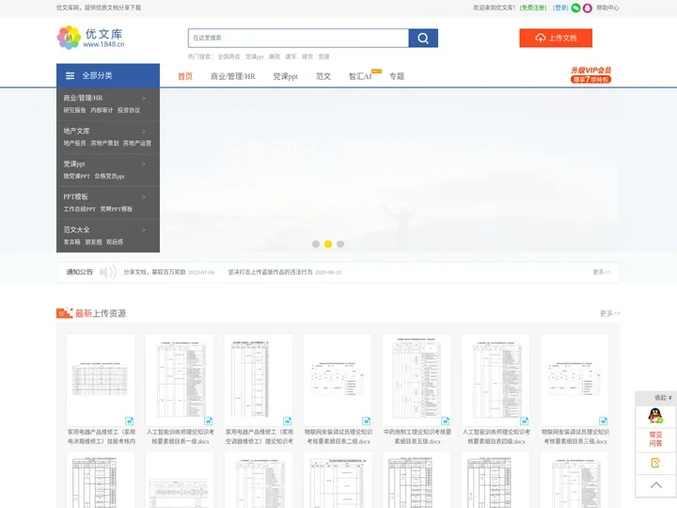Screen dimensions: 677x508
Task: Click Word icon on 人工智能训练师一级 document
Action: point(208,421)
